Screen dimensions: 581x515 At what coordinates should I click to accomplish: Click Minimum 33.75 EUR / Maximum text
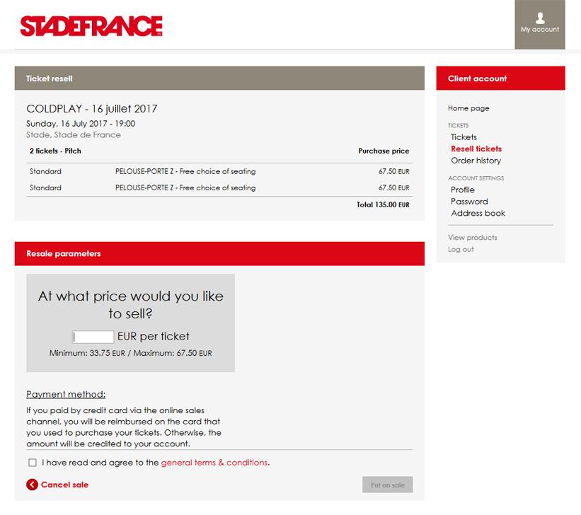point(130,353)
